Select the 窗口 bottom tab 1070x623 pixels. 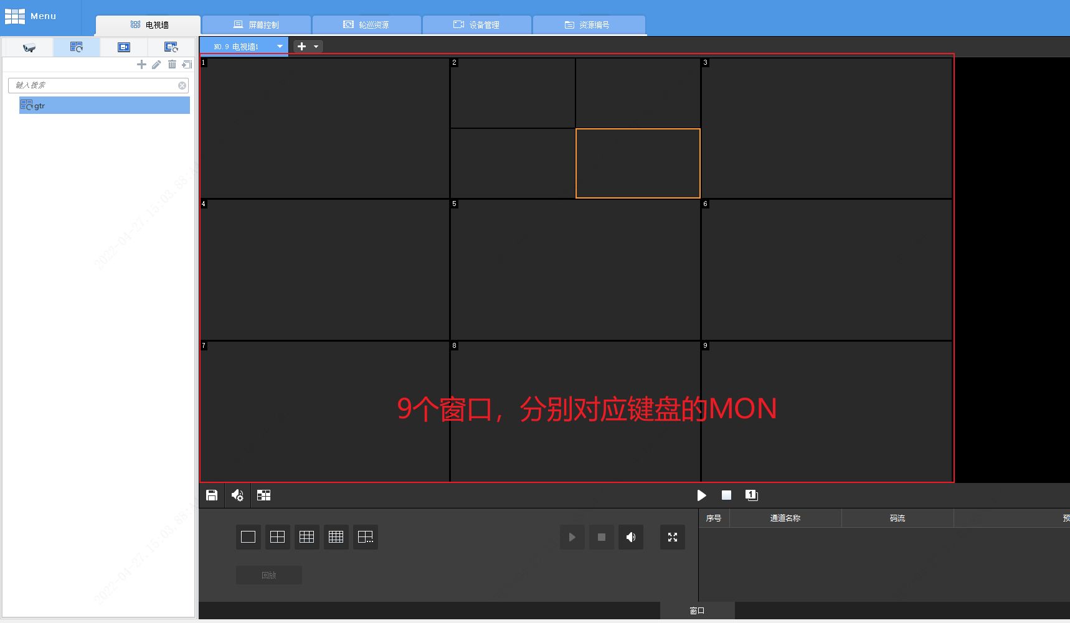tap(697, 611)
